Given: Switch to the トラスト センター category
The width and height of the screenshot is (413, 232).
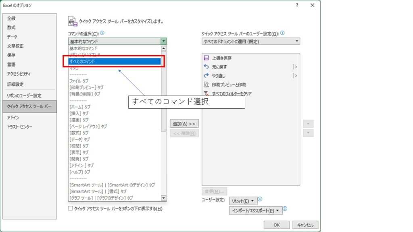Looking at the screenshot, I should pos(20,127).
